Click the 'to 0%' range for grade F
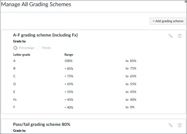This screenshot has width=187, height=134. coord(130,107)
